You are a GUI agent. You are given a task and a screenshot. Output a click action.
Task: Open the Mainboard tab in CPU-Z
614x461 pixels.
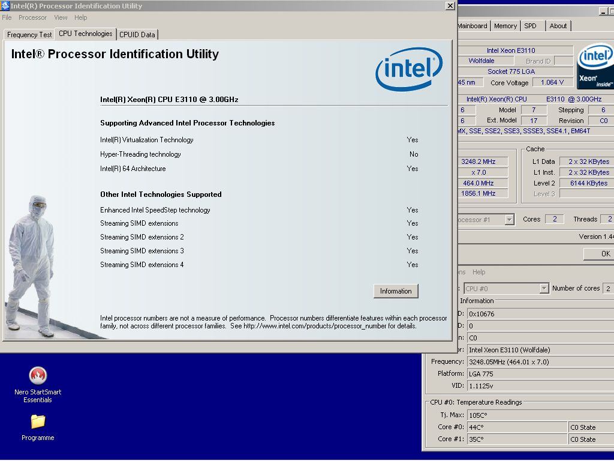coord(472,26)
